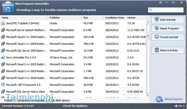Image resolution: width=187 pixels, height=109 pixels.
Task: Click the Microsoft .NET Framework 4.5 icon
Action: [3, 85]
